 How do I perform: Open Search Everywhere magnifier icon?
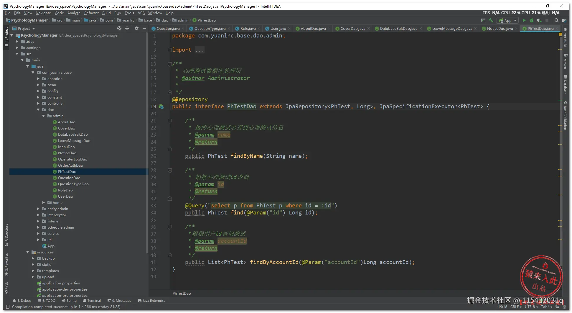click(556, 20)
